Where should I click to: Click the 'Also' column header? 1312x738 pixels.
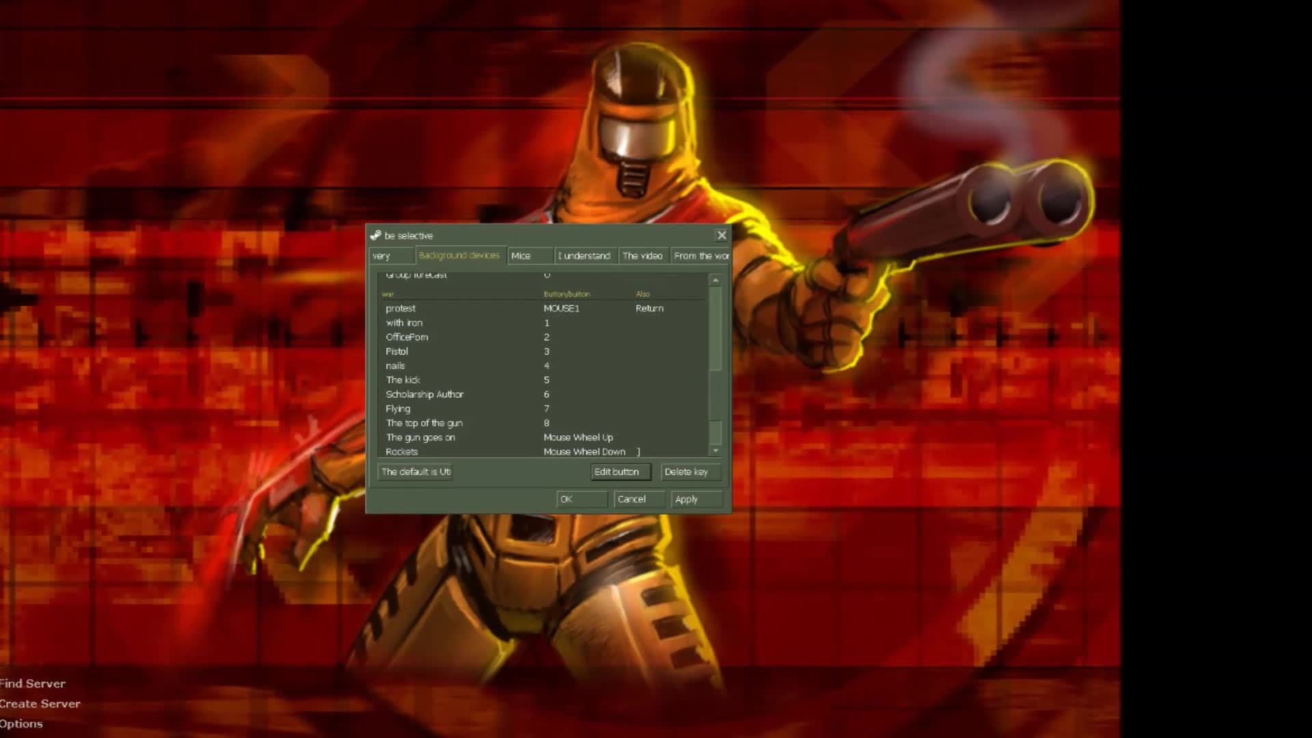(x=642, y=294)
